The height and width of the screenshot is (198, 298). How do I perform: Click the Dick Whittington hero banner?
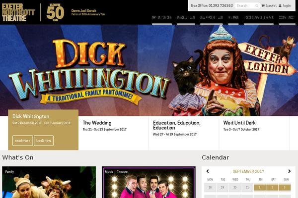(149, 70)
